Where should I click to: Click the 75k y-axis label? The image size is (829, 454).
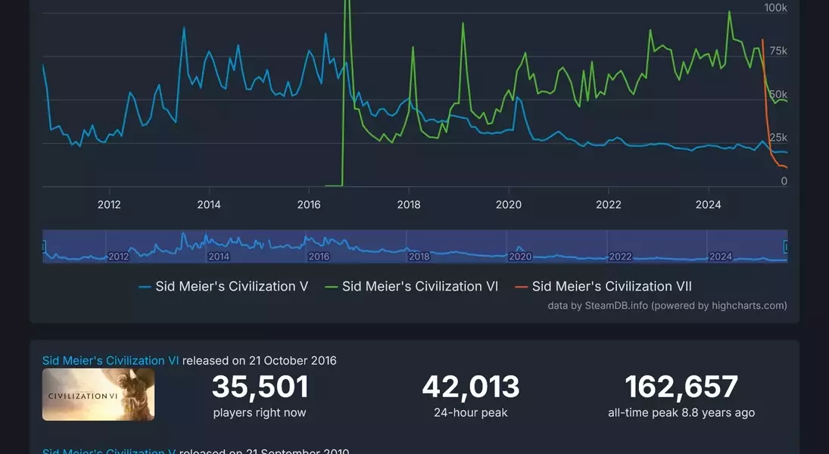coord(778,51)
